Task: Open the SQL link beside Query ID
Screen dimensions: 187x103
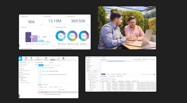Action: pos(46,87)
